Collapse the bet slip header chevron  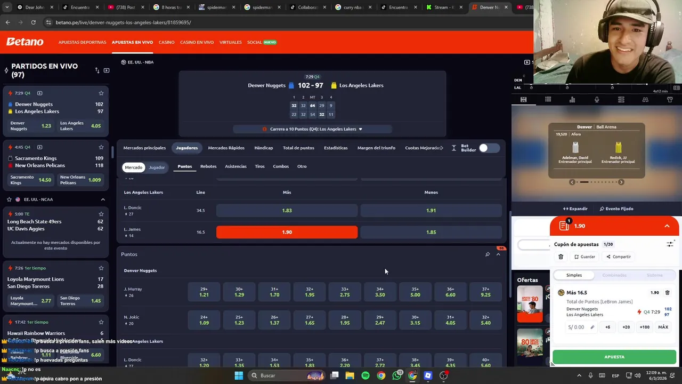(667, 226)
